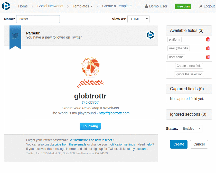Focus the Name input field
Screen dimensions: 216x173
[x=38, y=19]
